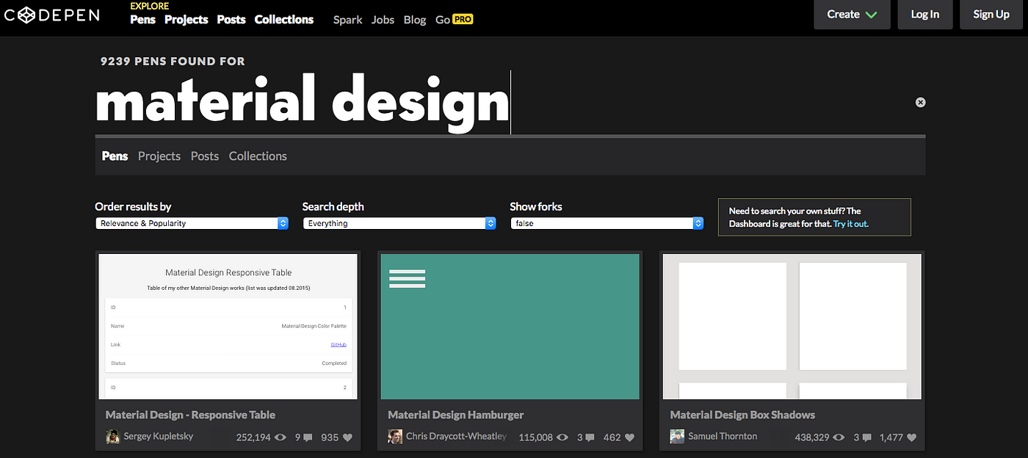Click Chris Draycott-Wheatley's avatar
The height and width of the screenshot is (458, 1028).
pos(395,437)
